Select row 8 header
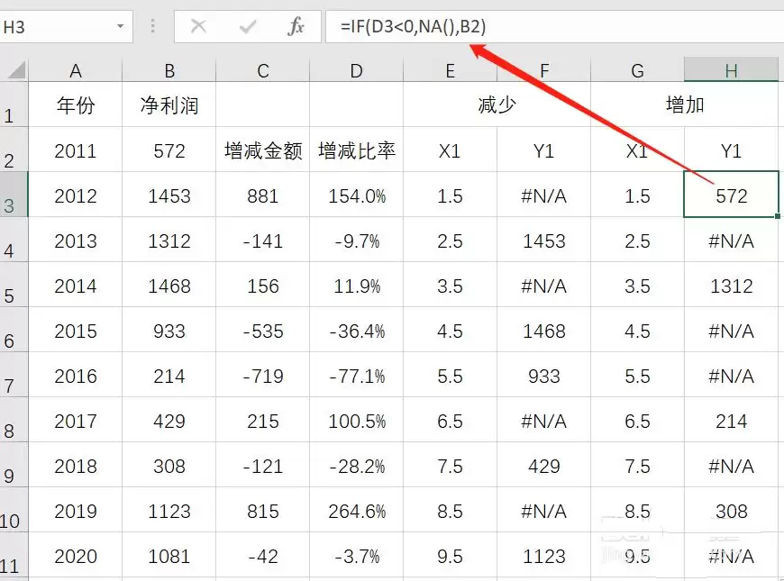784x581 pixels. pyautogui.click(x=14, y=419)
